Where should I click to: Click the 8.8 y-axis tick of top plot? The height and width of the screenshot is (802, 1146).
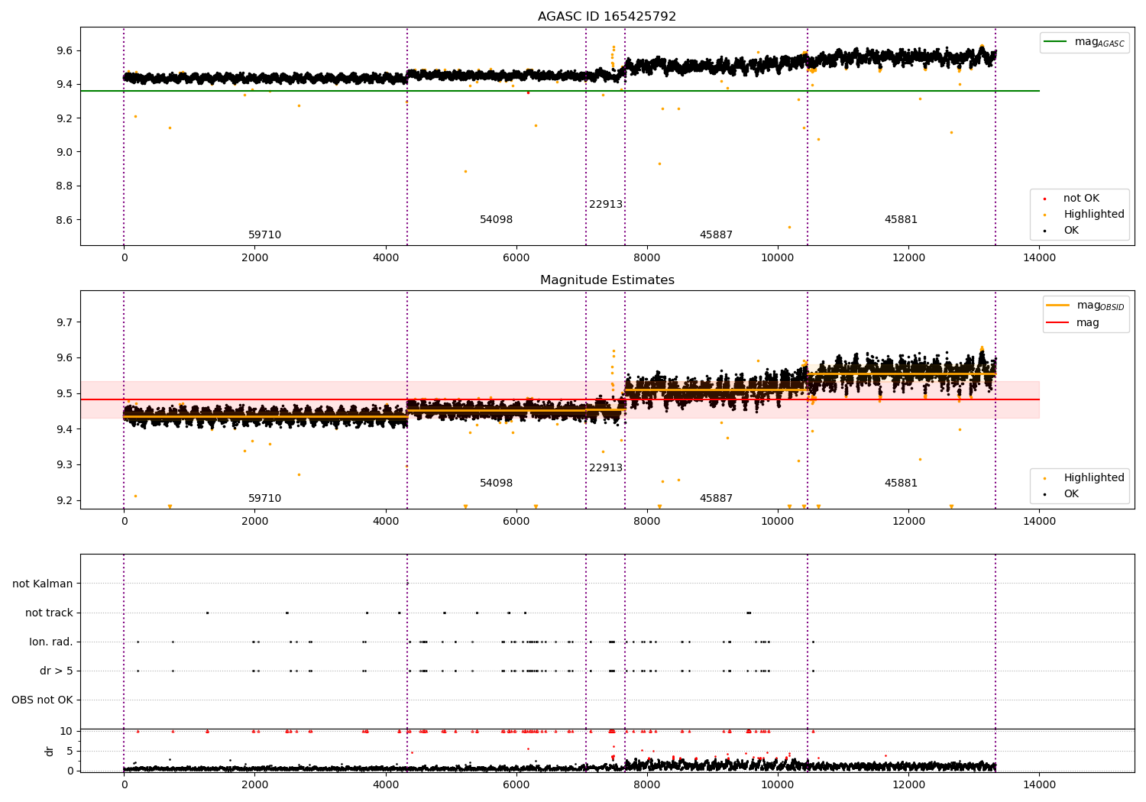(64, 186)
